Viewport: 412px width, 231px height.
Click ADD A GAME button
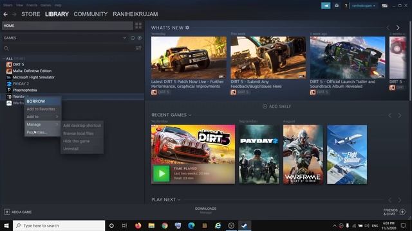18,212
